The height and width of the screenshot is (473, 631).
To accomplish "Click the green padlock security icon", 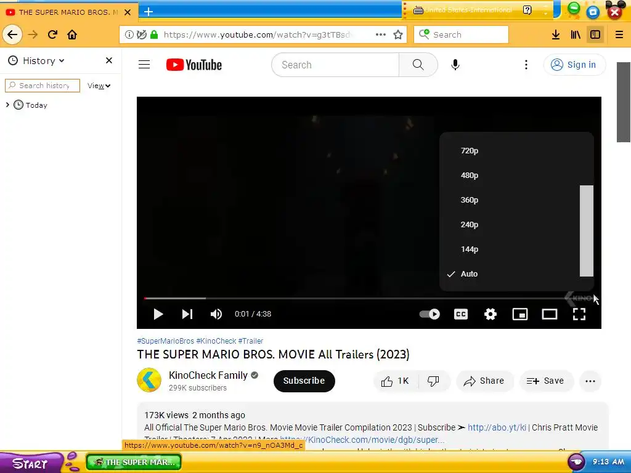I will pos(153,34).
